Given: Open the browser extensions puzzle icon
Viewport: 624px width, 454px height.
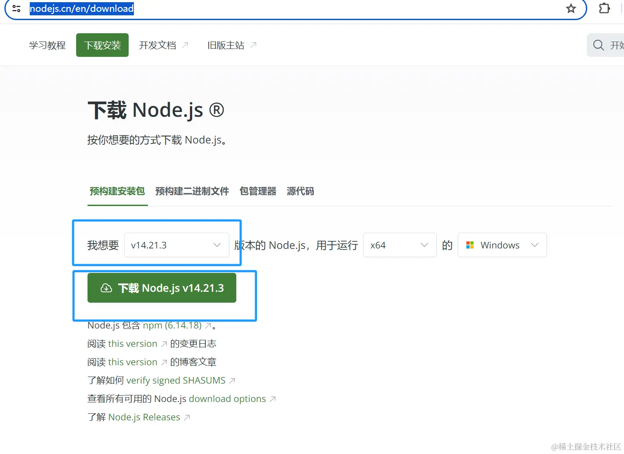Looking at the screenshot, I should click(604, 8).
